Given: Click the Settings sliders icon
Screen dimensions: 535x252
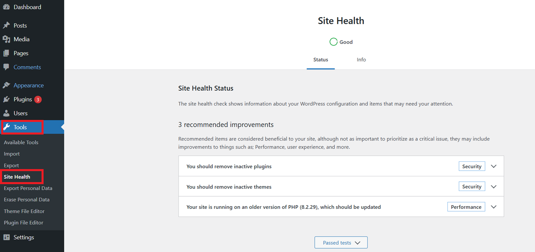Looking at the screenshot, I should point(6,237).
